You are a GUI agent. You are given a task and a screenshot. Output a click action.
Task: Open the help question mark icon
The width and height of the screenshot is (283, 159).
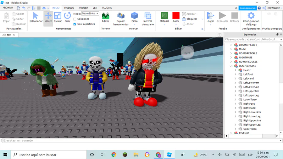pos(259,8)
